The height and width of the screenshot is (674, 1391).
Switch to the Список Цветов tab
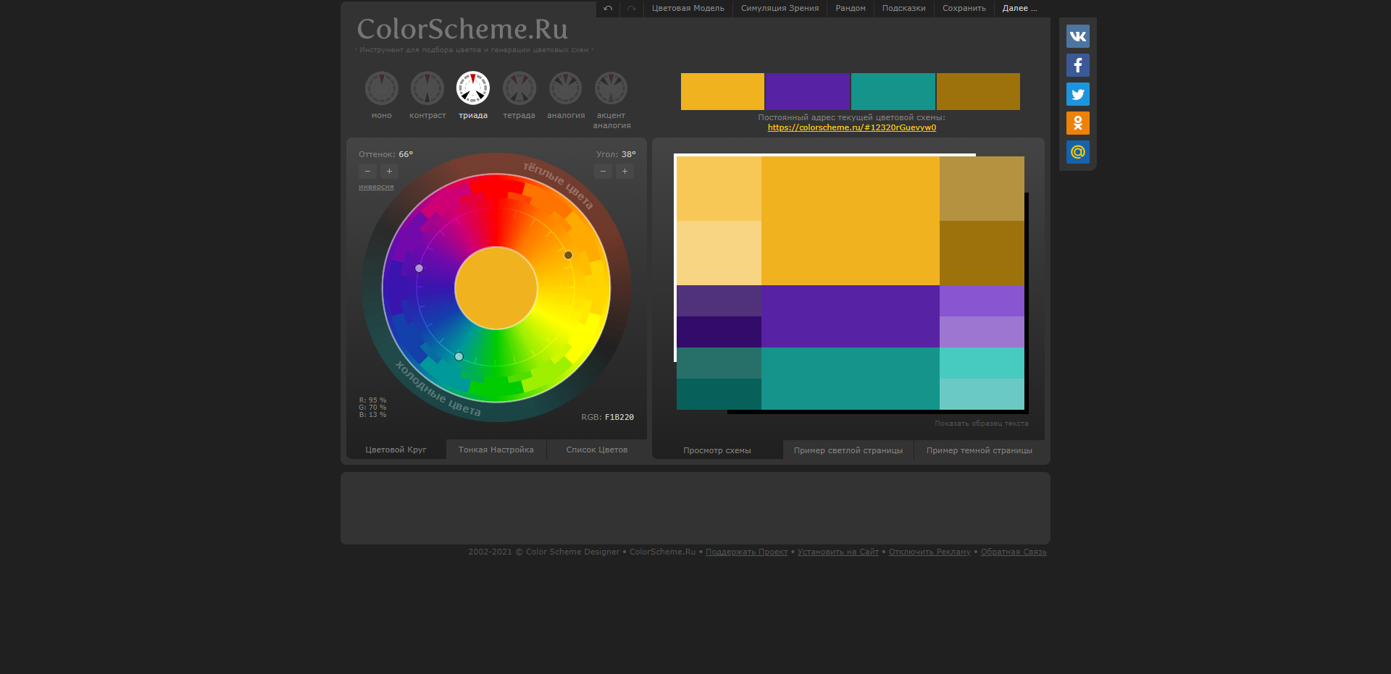click(x=597, y=450)
